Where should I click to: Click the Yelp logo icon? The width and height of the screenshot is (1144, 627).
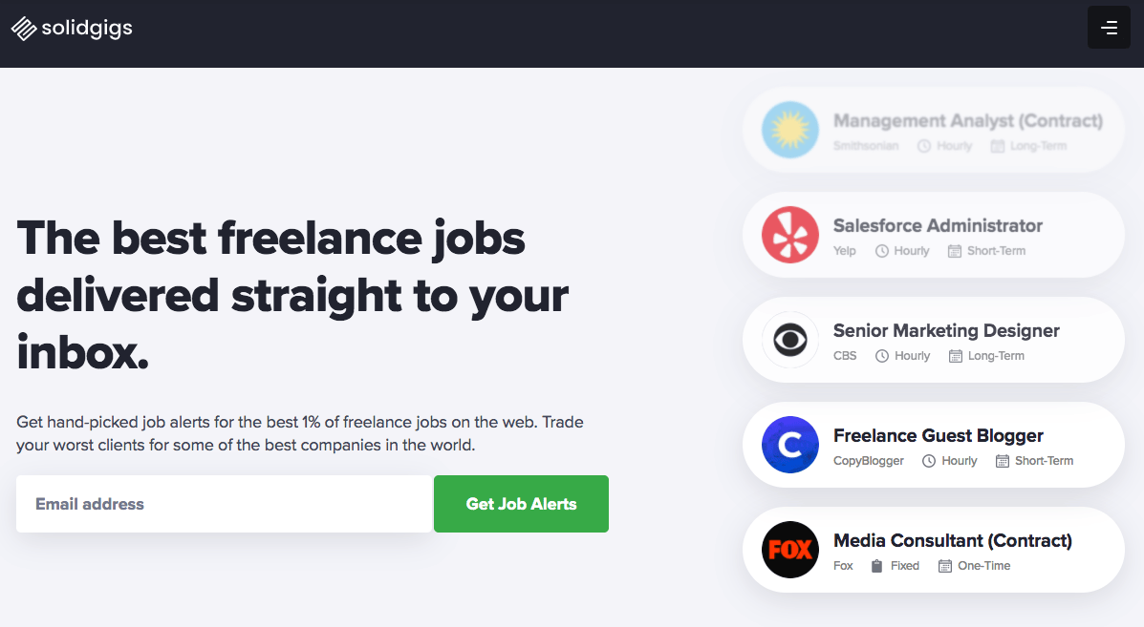(x=790, y=235)
